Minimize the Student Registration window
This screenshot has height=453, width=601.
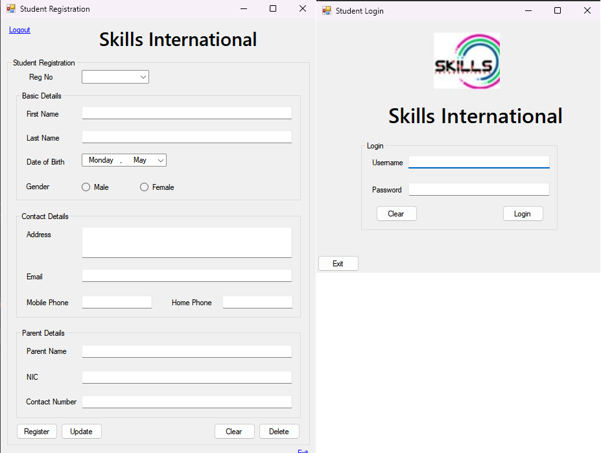point(244,8)
